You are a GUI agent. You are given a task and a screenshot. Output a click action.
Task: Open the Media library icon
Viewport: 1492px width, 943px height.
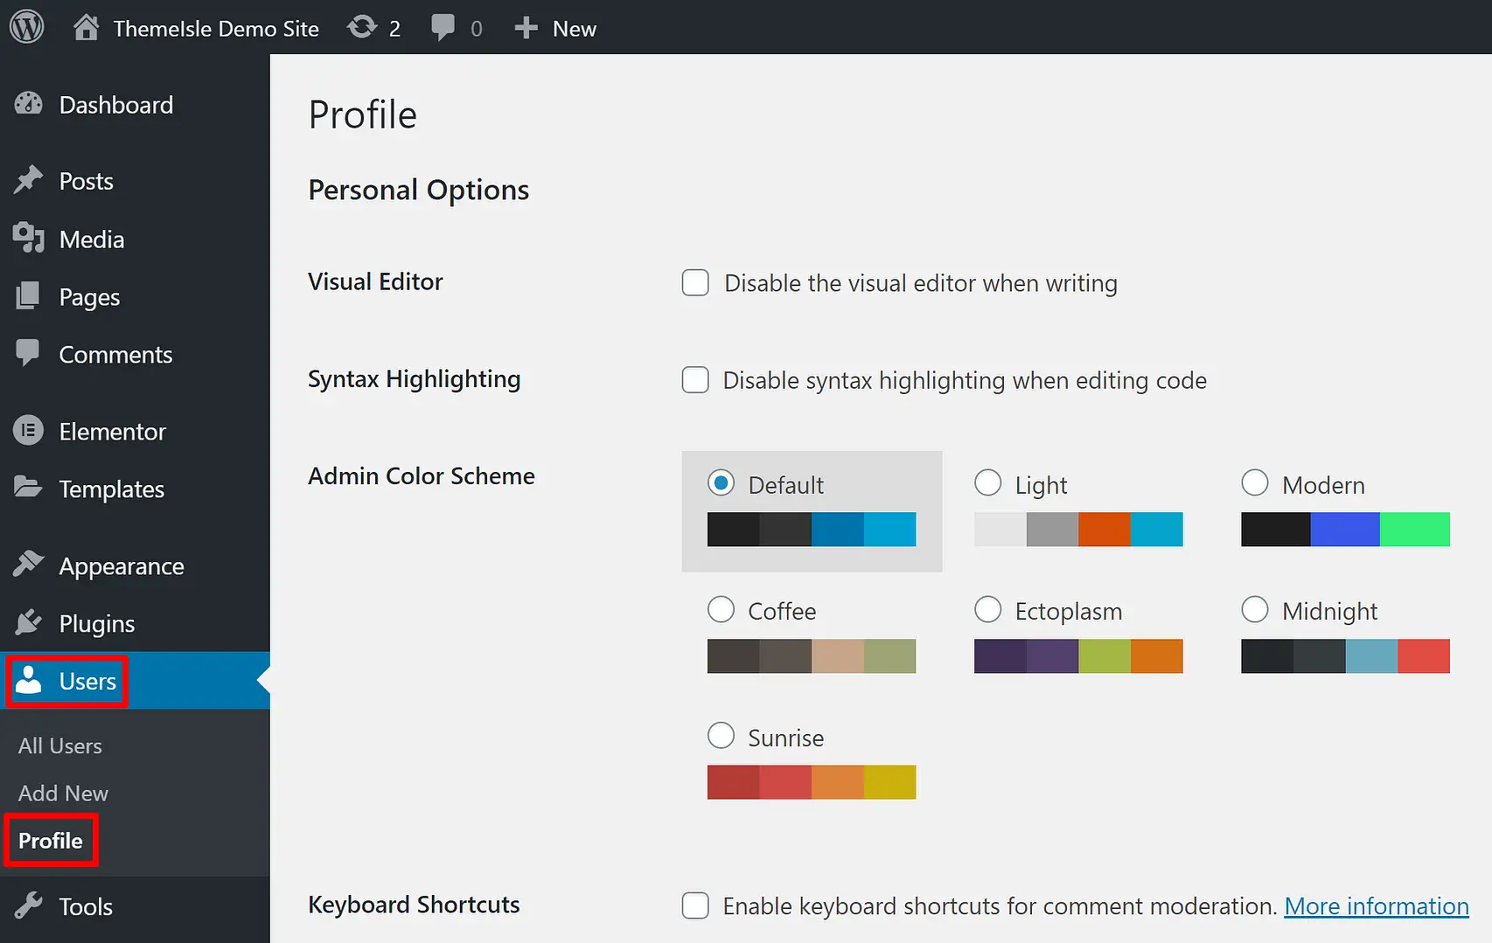pos(30,239)
